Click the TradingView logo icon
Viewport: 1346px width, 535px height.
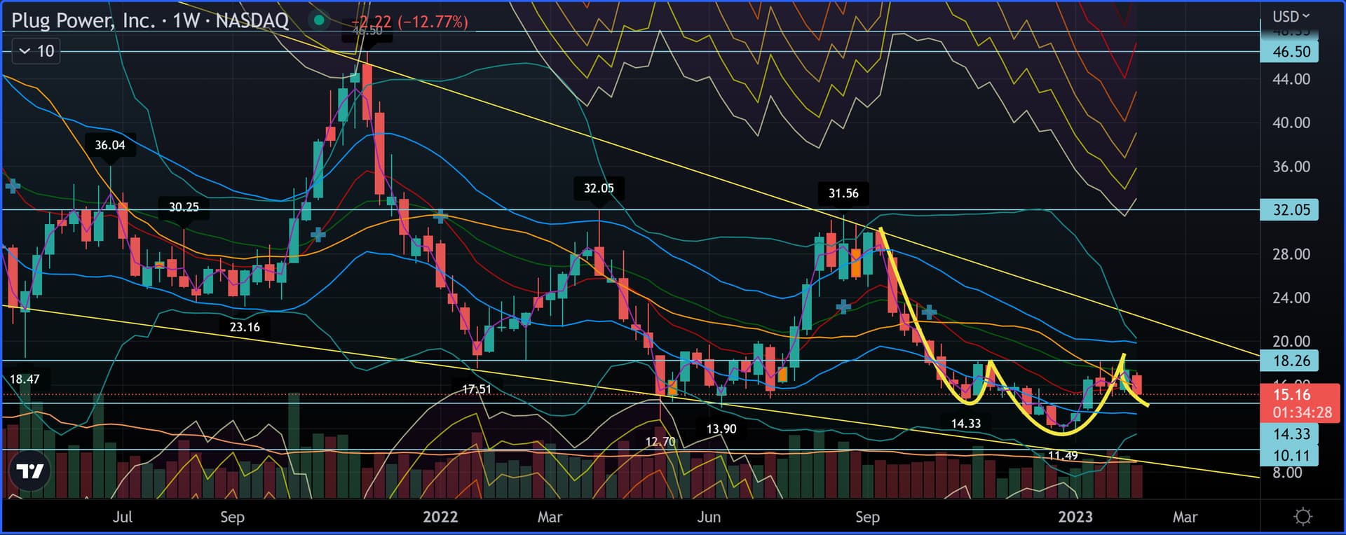[x=30, y=471]
